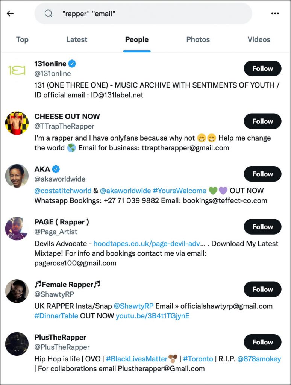Click the 131online profile avatar
Screen dimensions: 291x385
[x=17, y=70]
